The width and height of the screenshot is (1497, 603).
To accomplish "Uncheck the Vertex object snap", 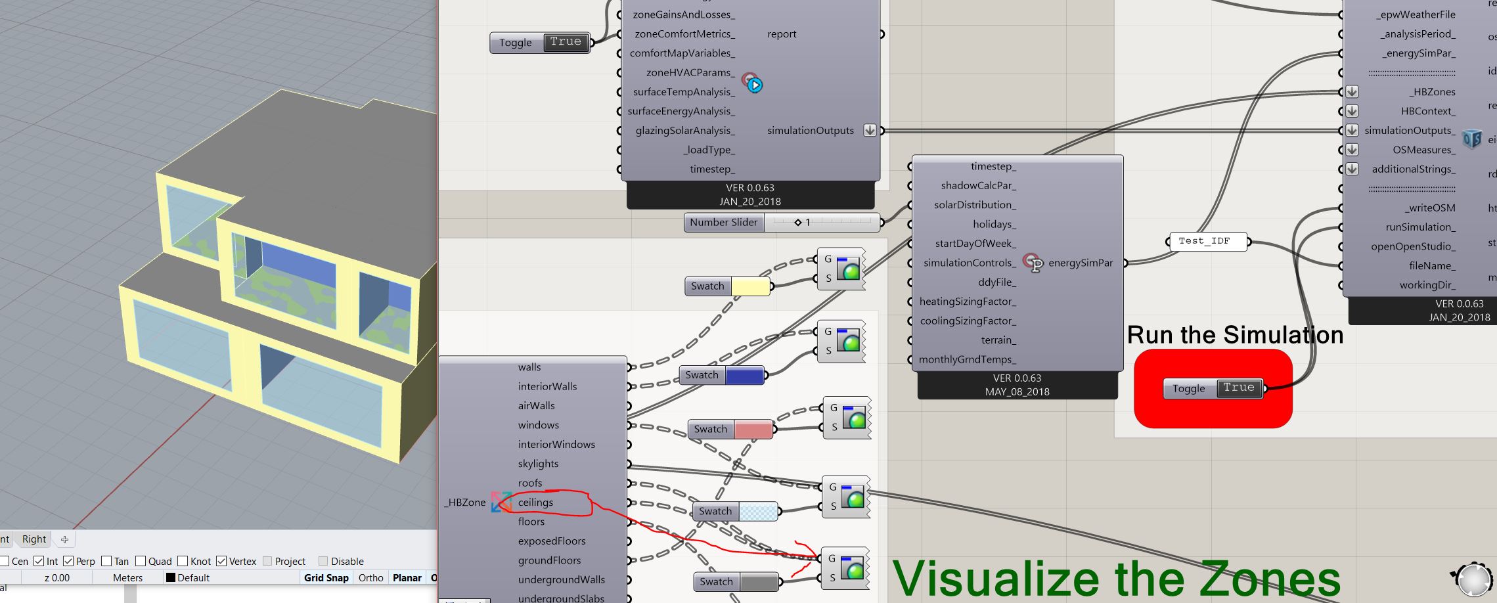I will click(x=221, y=561).
